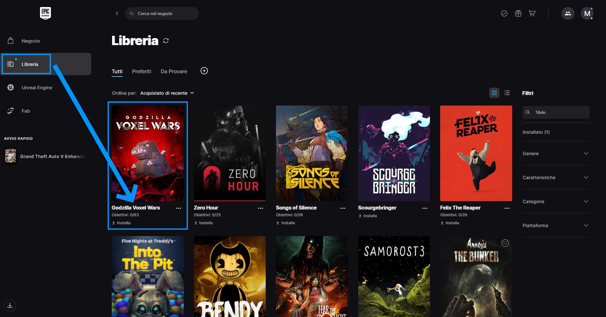Image resolution: width=606 pixels, height=317 pixels.
Task: Switch to the Preferiti tab
Action: click(x=141, y=71)
